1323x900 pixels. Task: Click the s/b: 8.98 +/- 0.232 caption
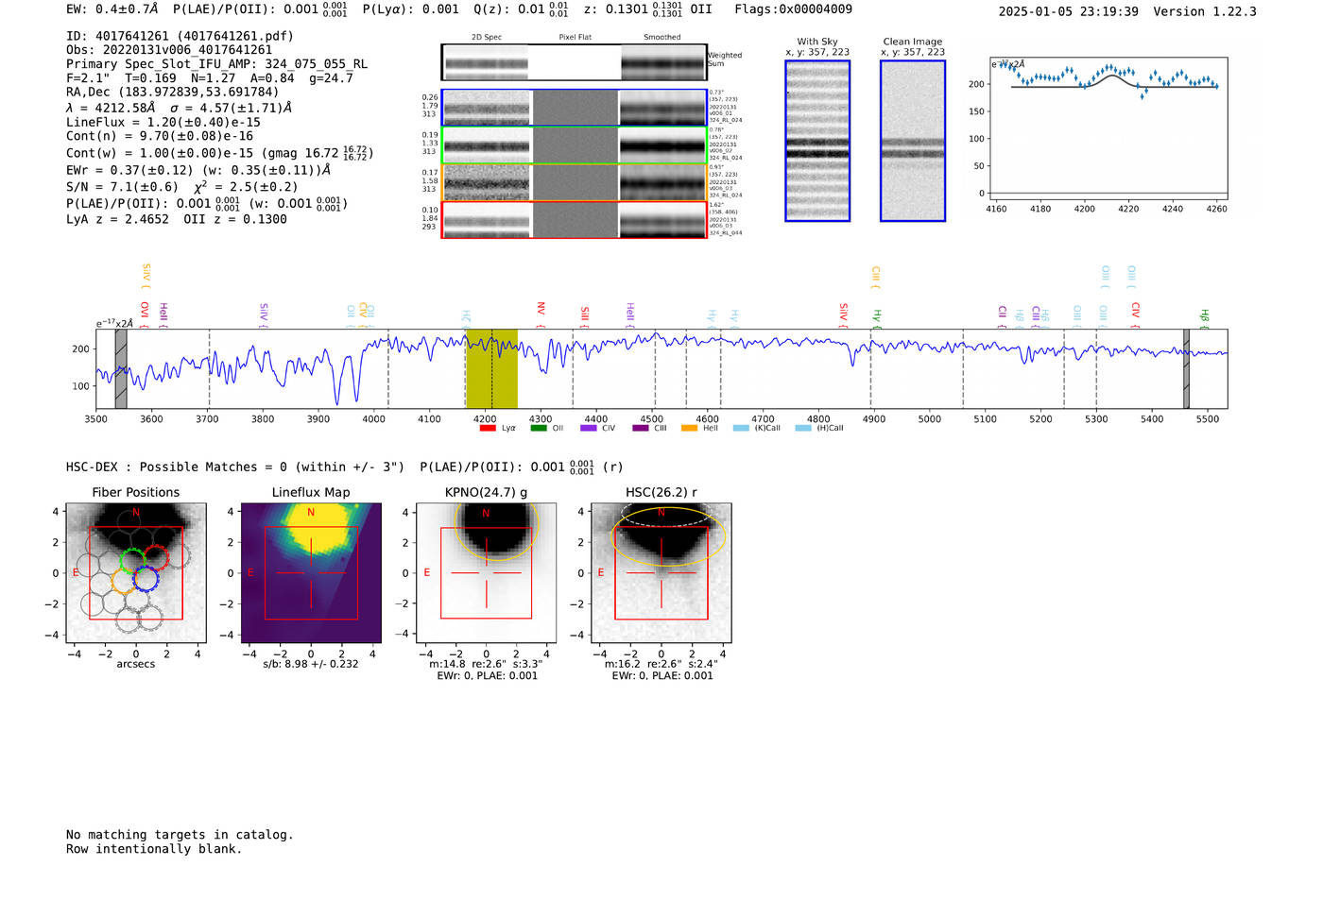pos(311,664)
